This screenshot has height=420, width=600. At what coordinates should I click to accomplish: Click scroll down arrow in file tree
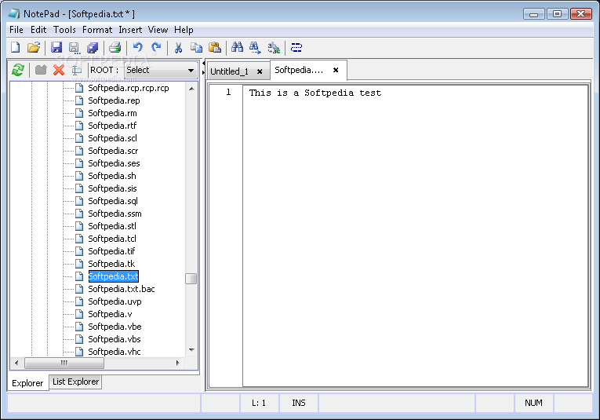(191, 350)
